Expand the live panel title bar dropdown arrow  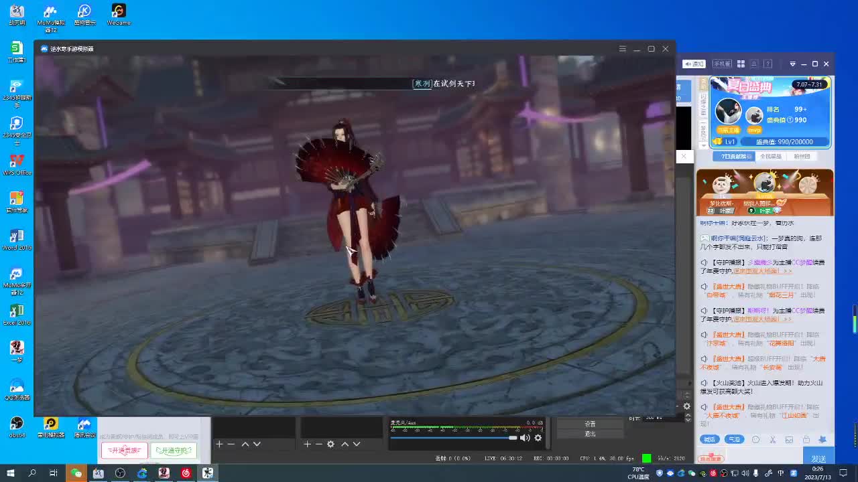tap(792, 64)
